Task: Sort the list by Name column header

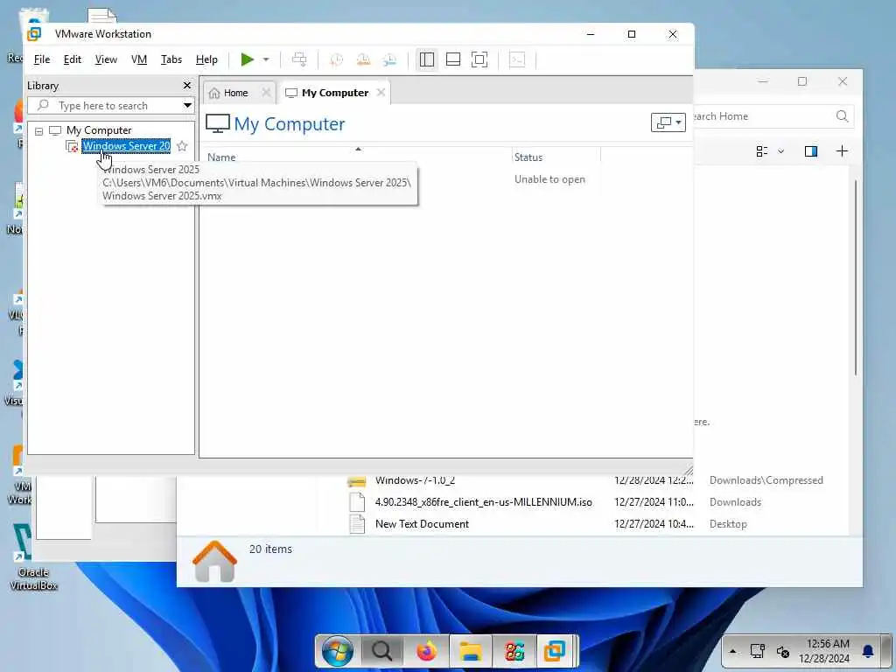Action: (221, 157)
